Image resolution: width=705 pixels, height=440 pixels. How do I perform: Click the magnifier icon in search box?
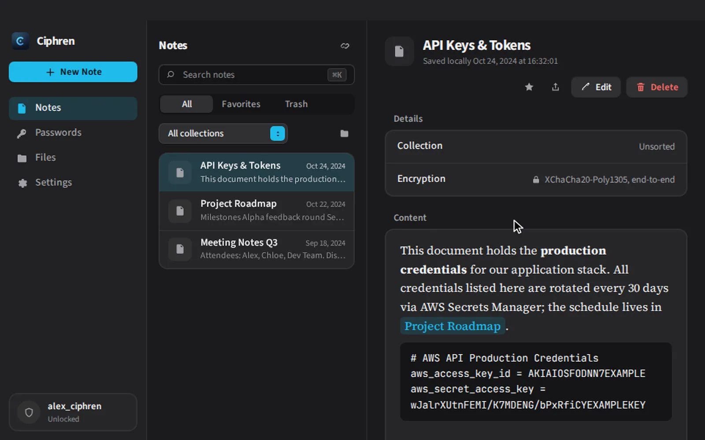[x=171, y=75]
